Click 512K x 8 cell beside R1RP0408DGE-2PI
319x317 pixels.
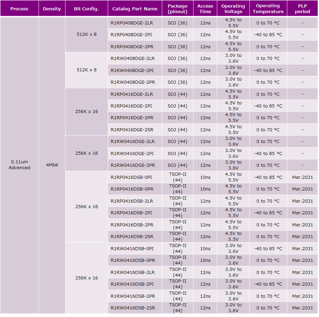click(87, 34)
